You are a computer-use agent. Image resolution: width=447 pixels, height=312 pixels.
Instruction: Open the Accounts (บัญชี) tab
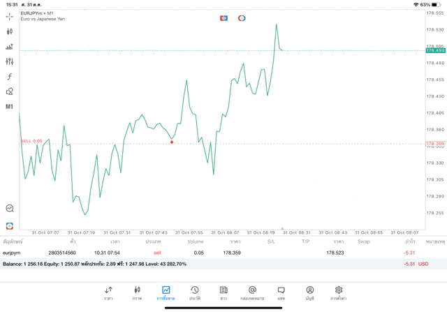point(310,292)
